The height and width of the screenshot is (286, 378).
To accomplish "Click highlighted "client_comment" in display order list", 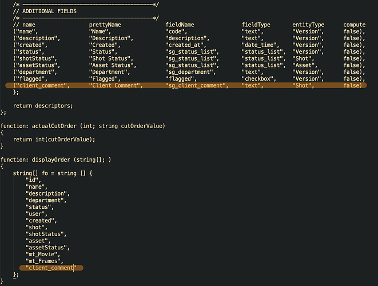I will [x=50, y=268].
